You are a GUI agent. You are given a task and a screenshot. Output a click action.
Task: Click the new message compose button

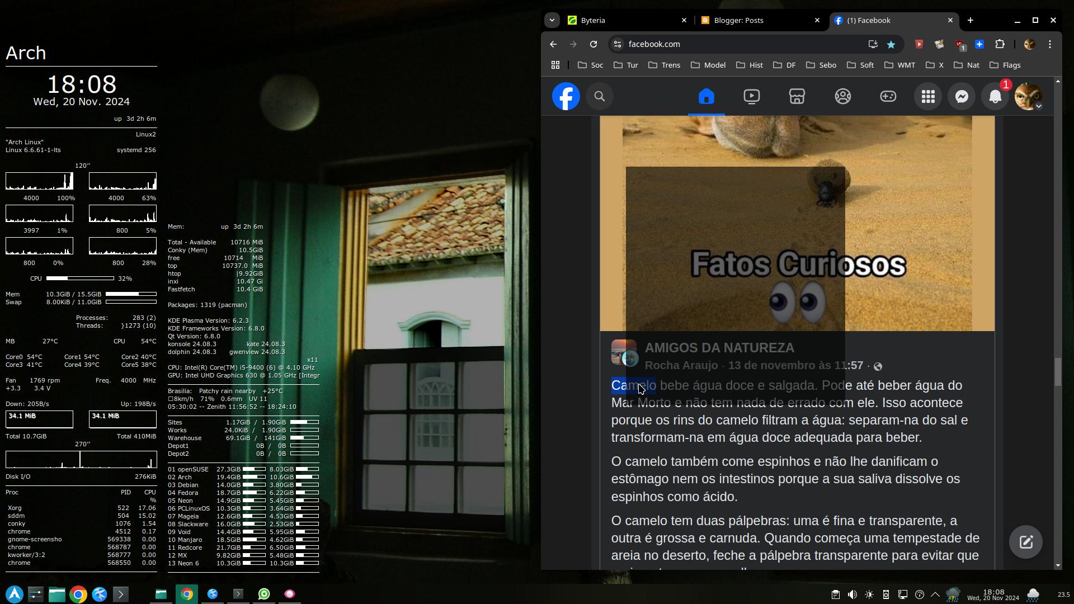point(1026,541)
